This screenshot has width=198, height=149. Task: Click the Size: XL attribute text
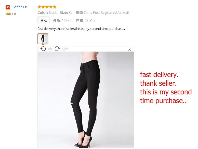[66, 13]
